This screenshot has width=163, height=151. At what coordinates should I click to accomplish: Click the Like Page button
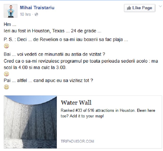[140, 8]
